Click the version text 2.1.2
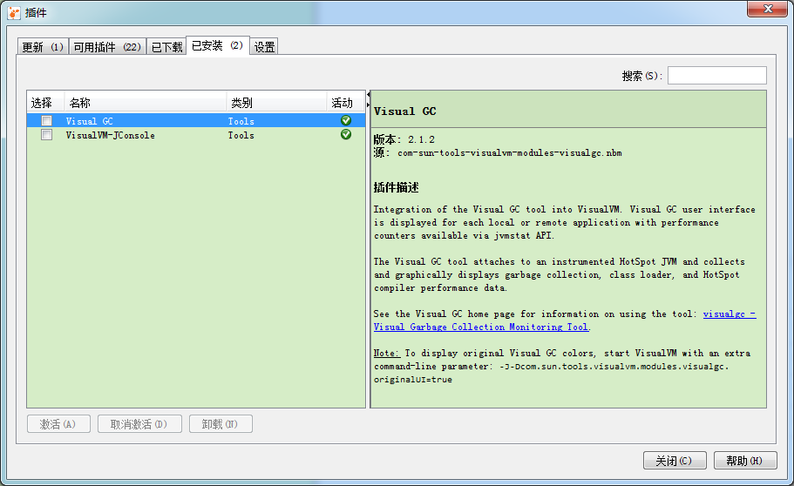The image size is (794, 486). pyautogui.click(x=421, y=139)
